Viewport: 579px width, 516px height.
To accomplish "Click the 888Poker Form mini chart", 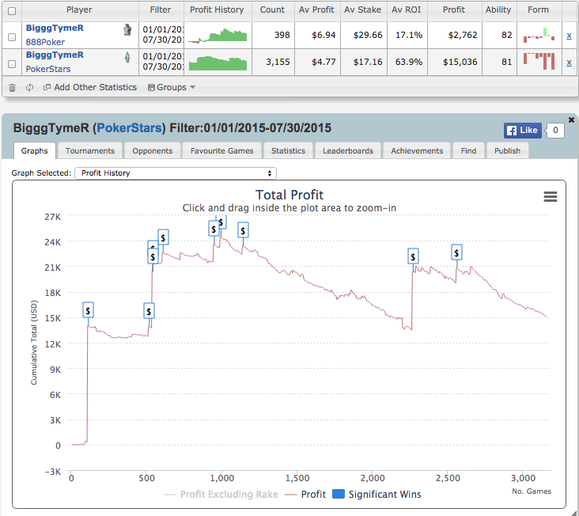I will click(539, 35).
